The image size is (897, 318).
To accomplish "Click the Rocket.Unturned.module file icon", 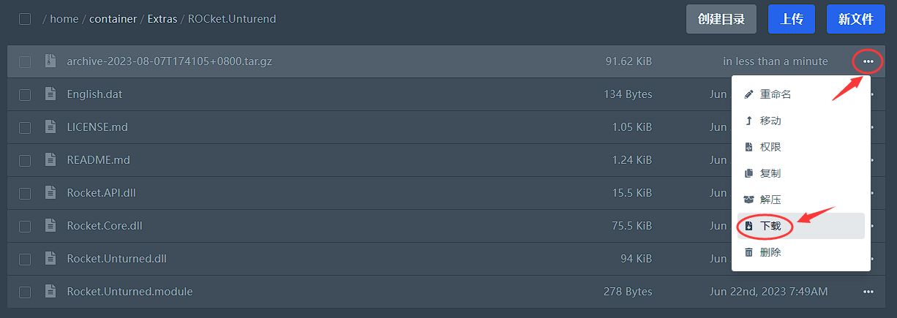I will click(50, 291).
